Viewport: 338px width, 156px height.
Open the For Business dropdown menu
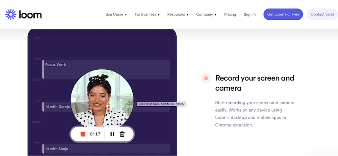click(x=147, y=14)
